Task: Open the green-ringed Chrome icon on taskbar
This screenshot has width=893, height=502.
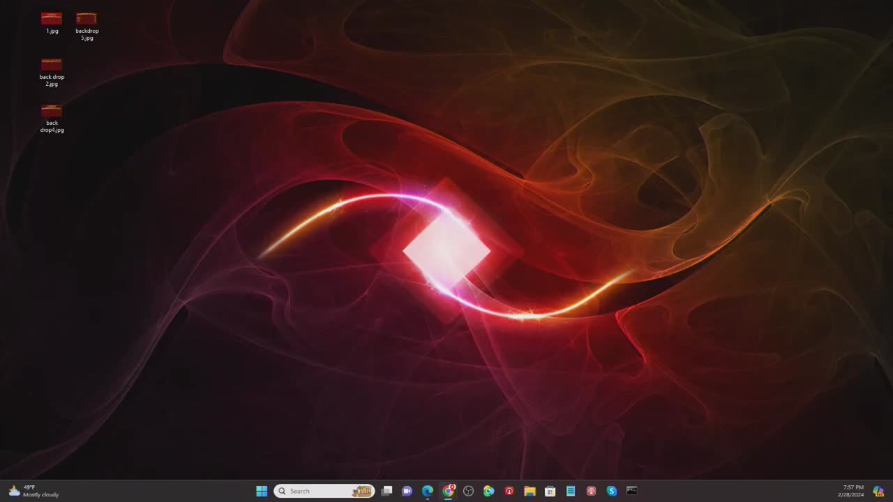Action: [488, 491]
